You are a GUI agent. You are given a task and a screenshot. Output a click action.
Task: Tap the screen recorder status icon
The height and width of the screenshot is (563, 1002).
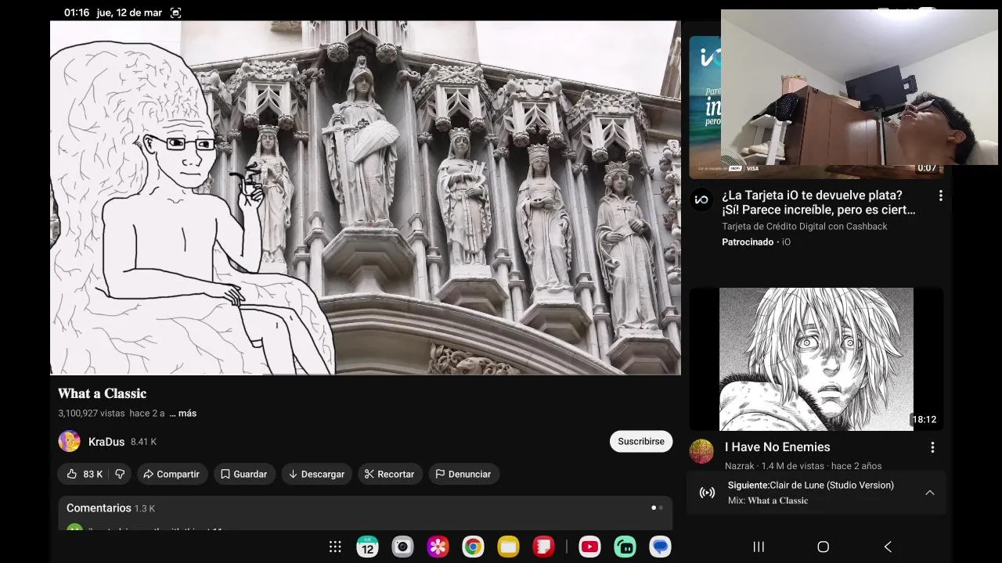point(175,13)
